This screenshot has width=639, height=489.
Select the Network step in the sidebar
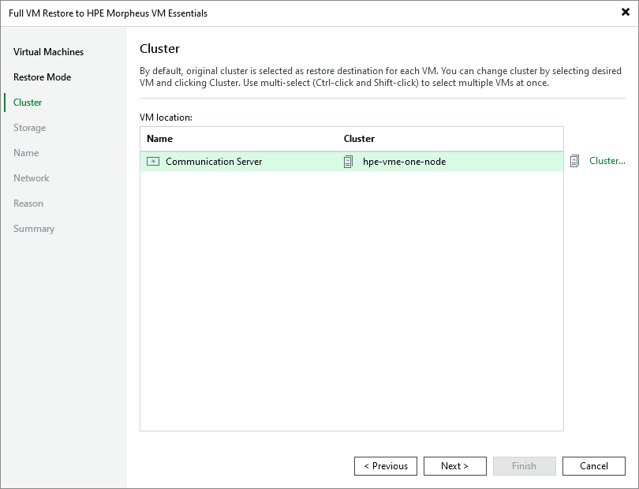[x=31, y=177]
